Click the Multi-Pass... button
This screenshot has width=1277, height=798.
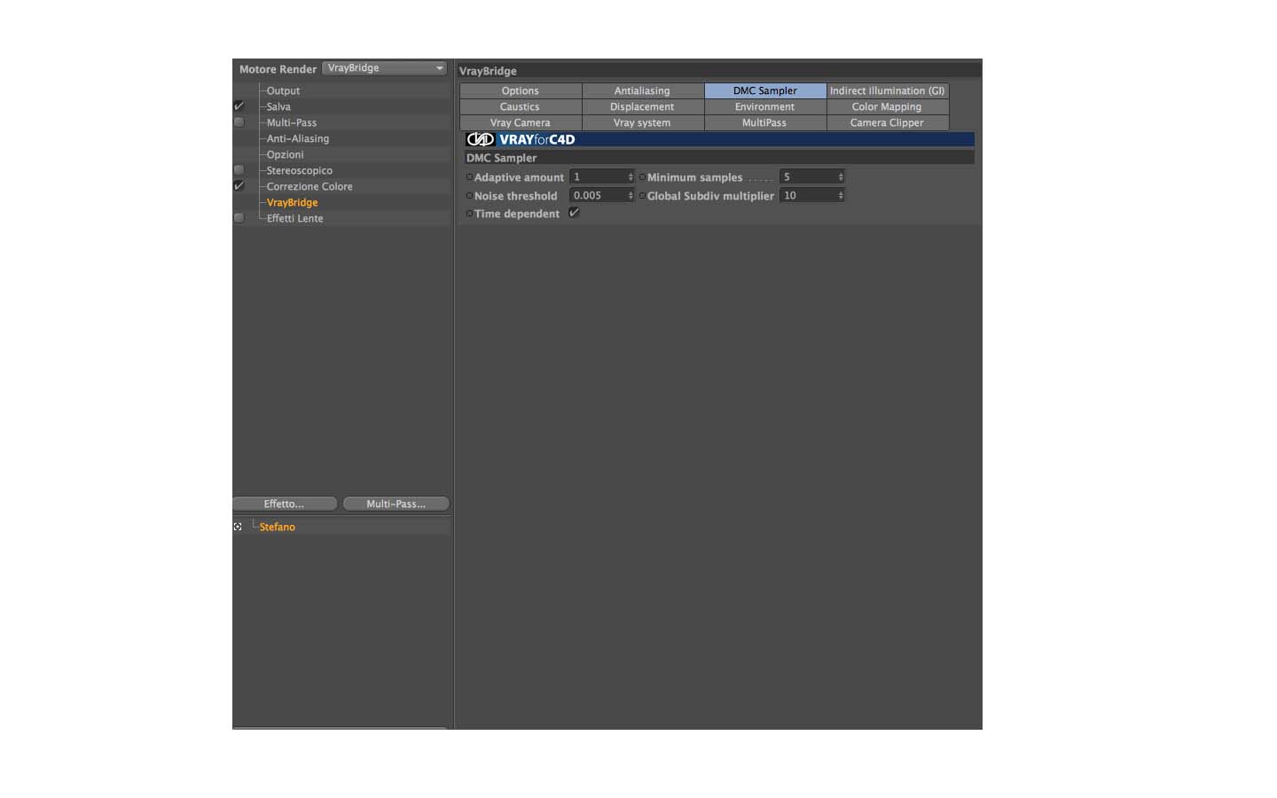coord(396,504)
